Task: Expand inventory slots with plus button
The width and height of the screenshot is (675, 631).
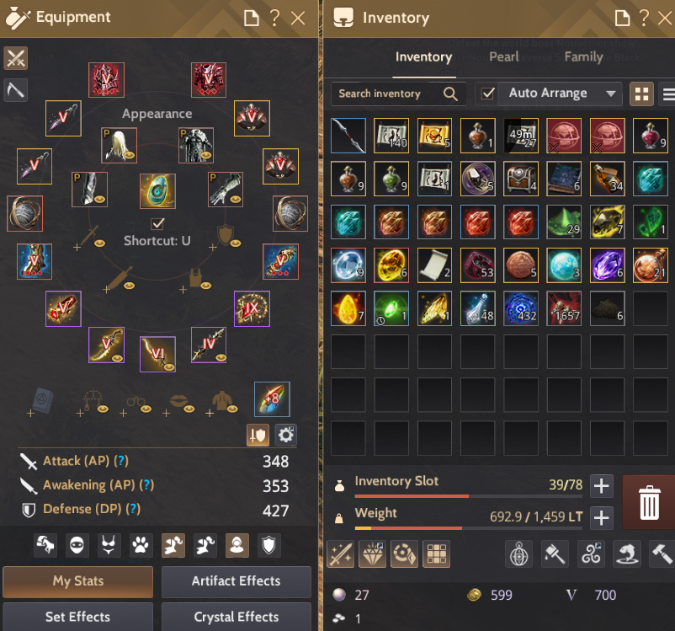Action: [602, 486]
